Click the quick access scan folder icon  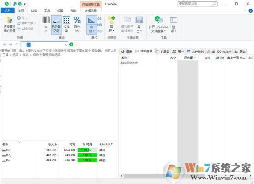[x=15, y=4]
